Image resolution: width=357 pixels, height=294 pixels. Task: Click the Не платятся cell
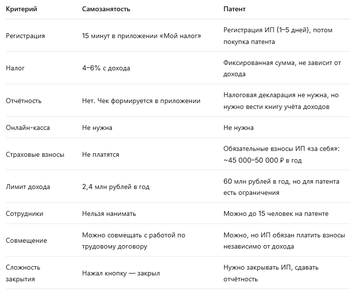[x=101, y=155]
